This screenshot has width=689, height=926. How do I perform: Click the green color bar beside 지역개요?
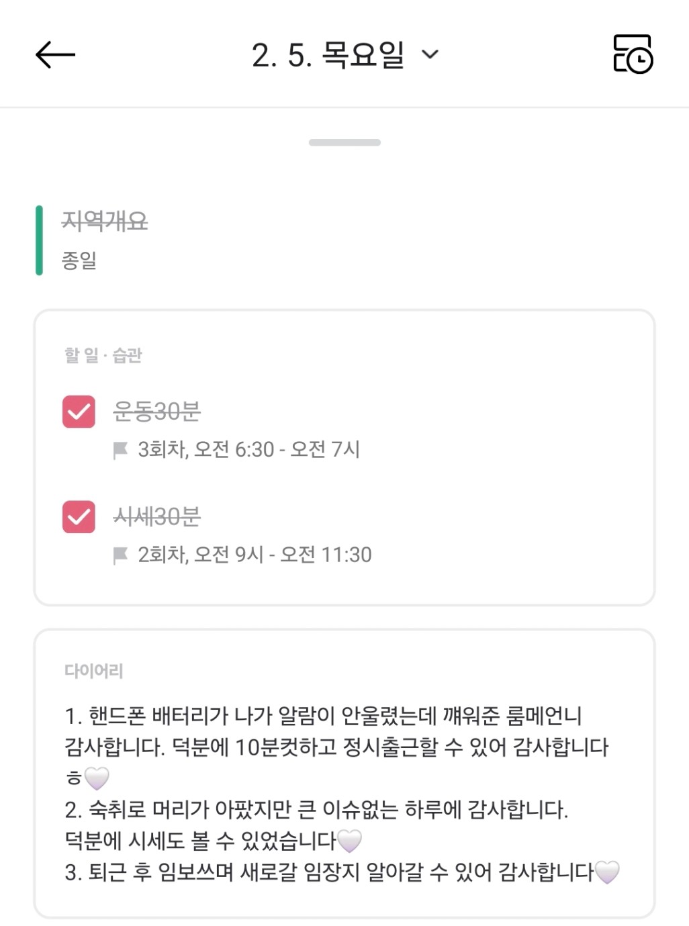point(39,240)
